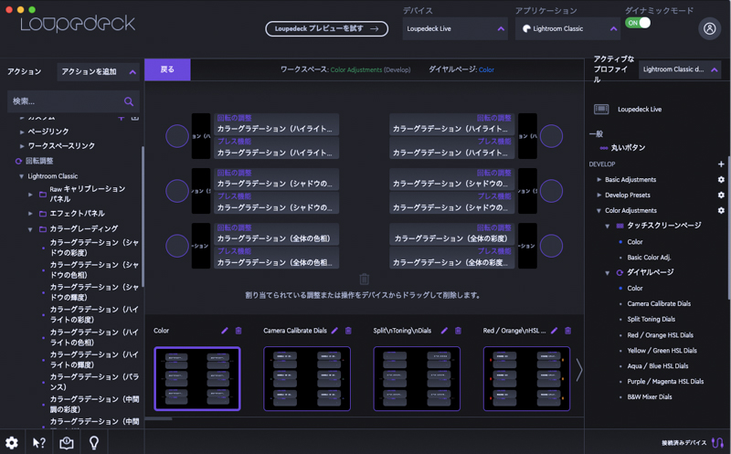731x454 pixels.
Task: Collapse Color Adjustments workspace
Action: point(599,211)
